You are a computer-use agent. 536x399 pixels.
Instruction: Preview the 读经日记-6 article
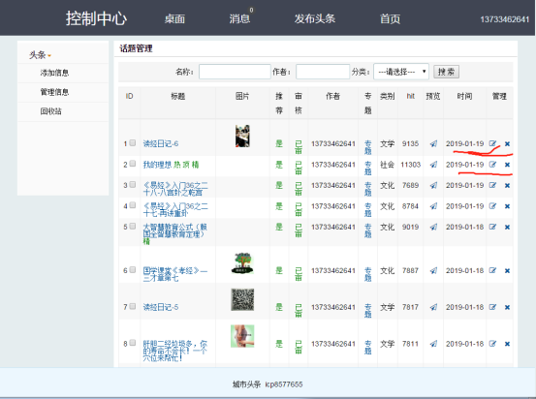point(433,144)
